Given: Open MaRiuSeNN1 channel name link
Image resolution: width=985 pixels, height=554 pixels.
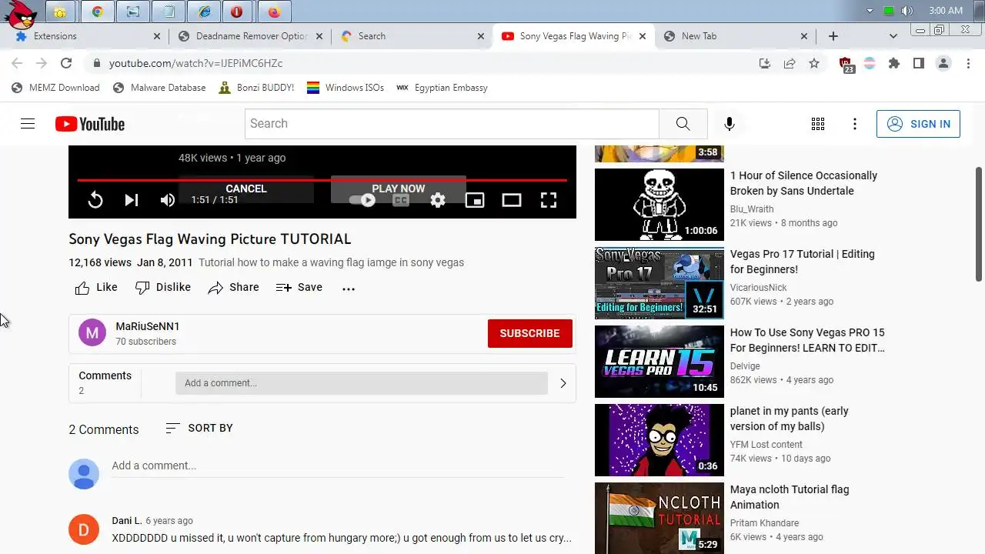Looking at the screenshot, I should (x=148, y=326).
